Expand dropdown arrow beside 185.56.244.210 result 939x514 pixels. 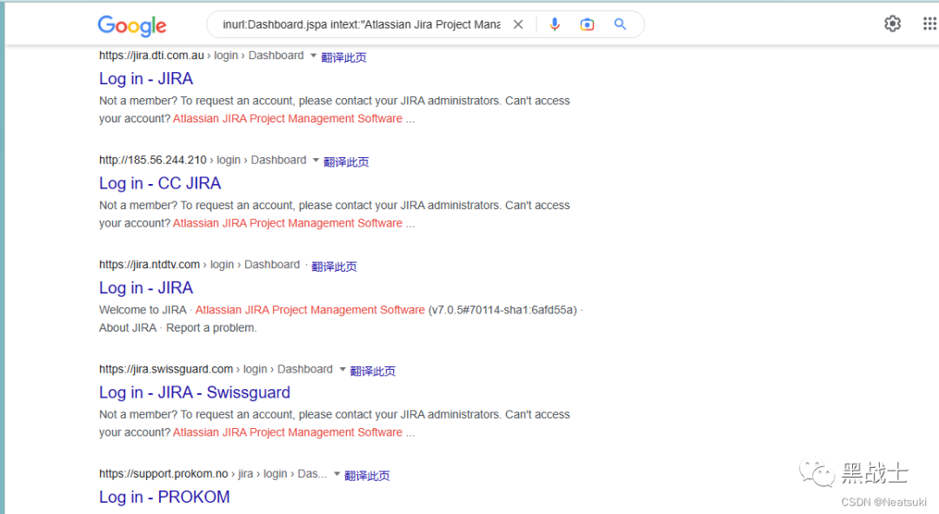point(316,160)
